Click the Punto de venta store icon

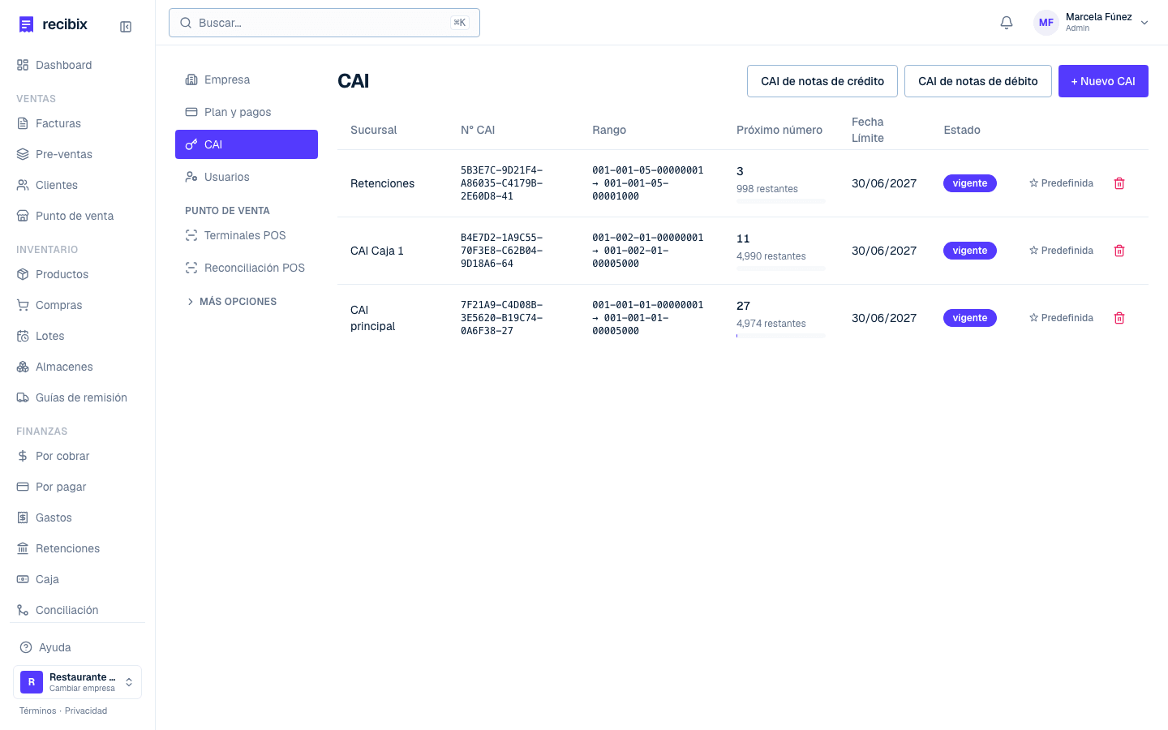pos(23,216)
